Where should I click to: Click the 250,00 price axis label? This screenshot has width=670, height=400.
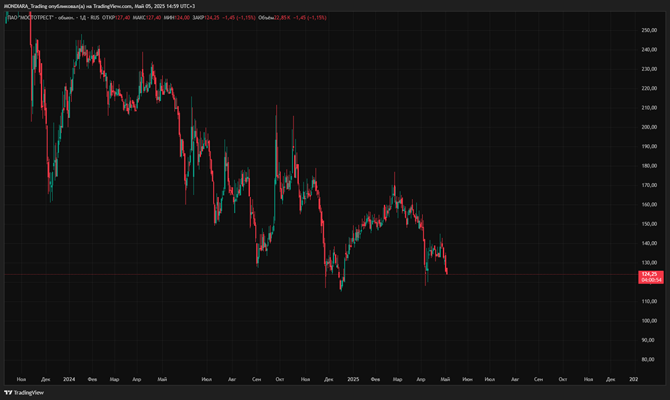pos(649,30)
